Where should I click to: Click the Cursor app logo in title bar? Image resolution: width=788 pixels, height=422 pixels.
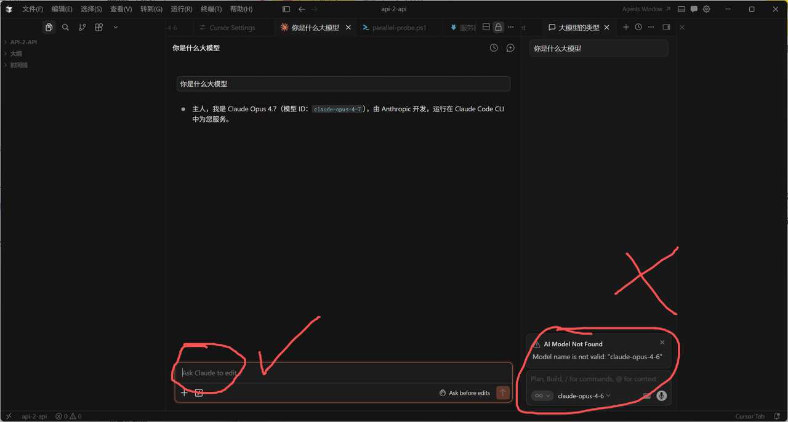tap(9, 9)
